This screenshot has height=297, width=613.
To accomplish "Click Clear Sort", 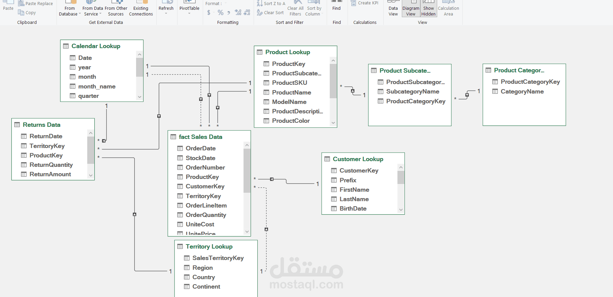I will pos(270,13).
